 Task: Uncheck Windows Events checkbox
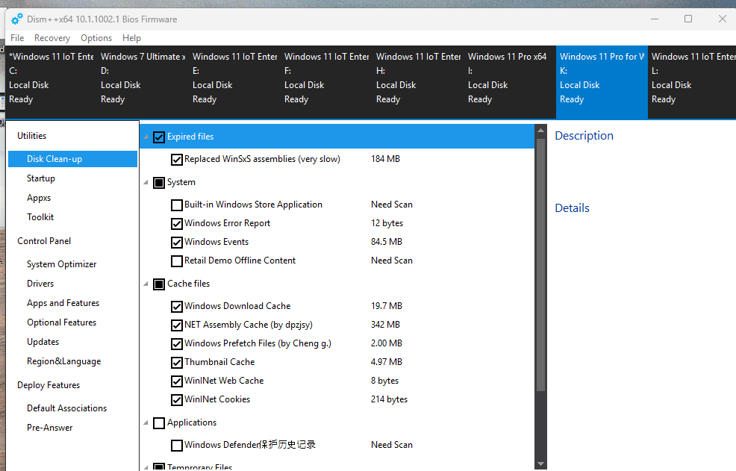[x=177, y=243]
